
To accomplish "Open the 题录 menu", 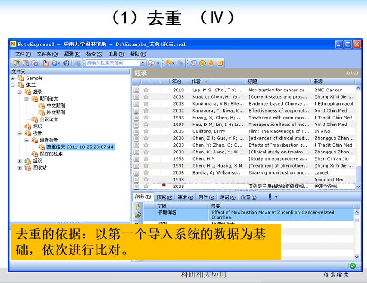I will click(72, 54).
